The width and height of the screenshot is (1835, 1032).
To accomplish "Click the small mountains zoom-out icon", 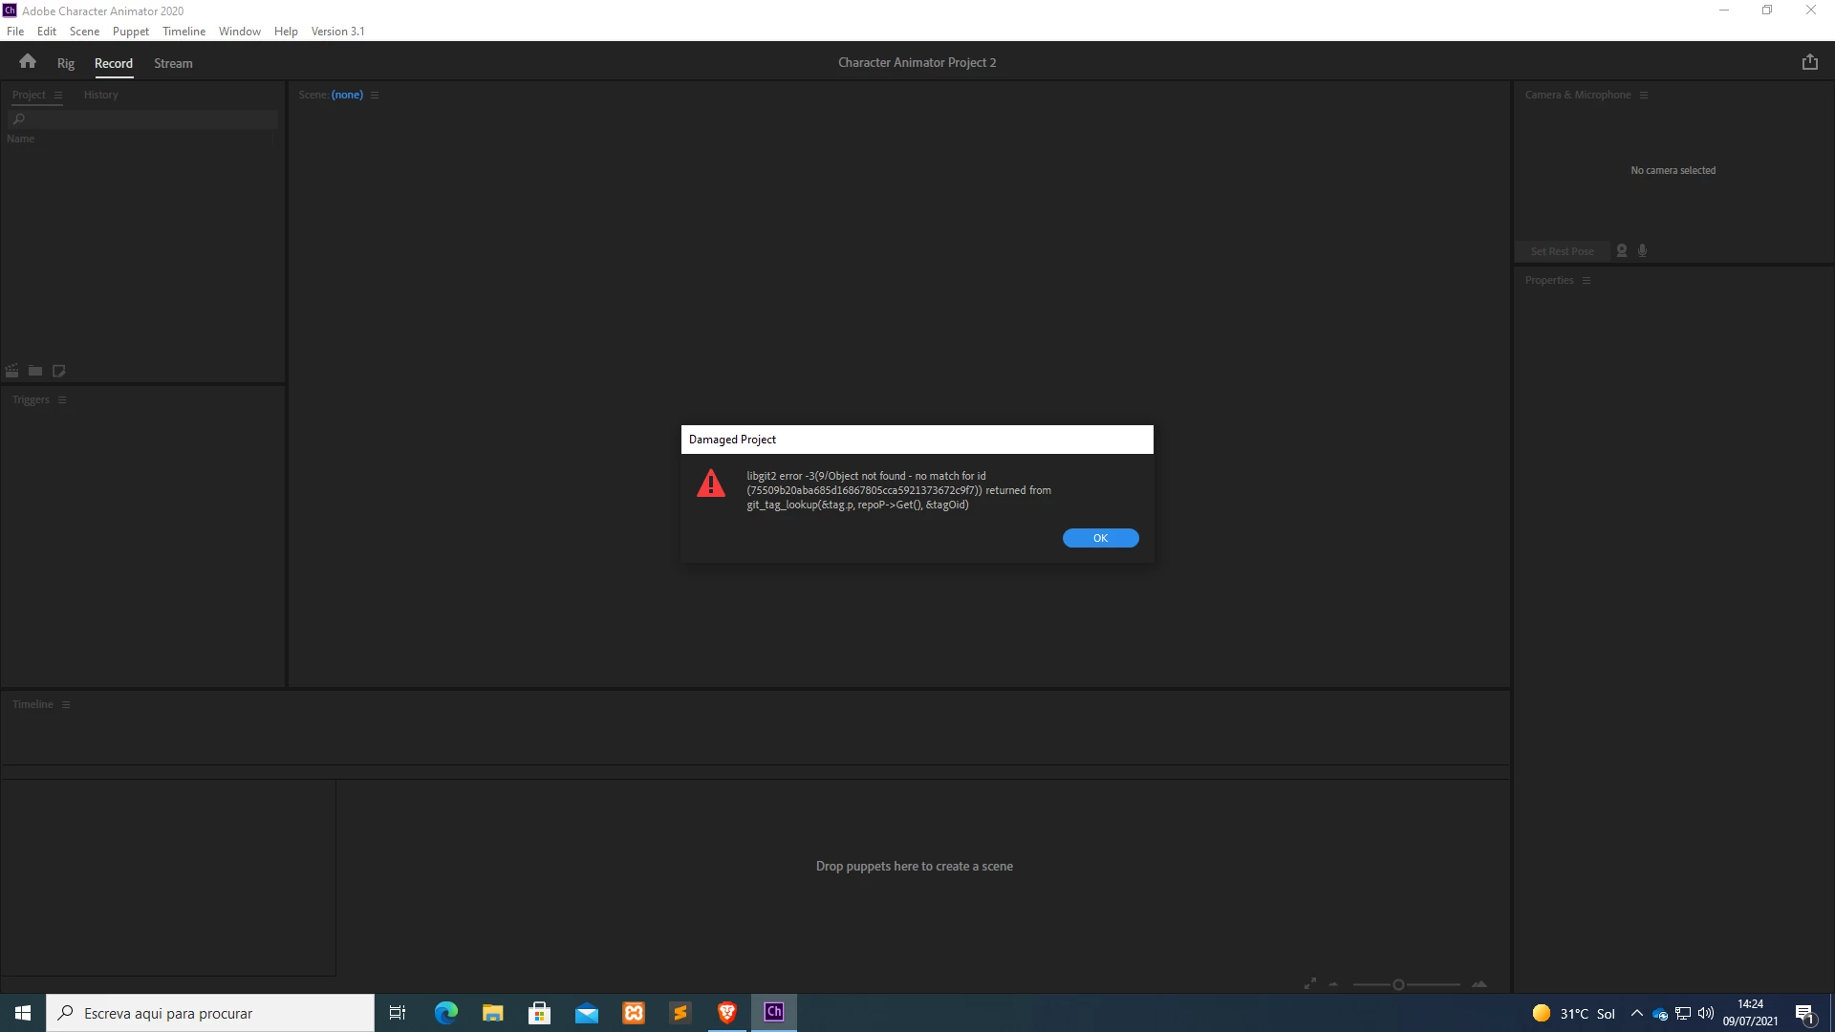I will 1333,984.
